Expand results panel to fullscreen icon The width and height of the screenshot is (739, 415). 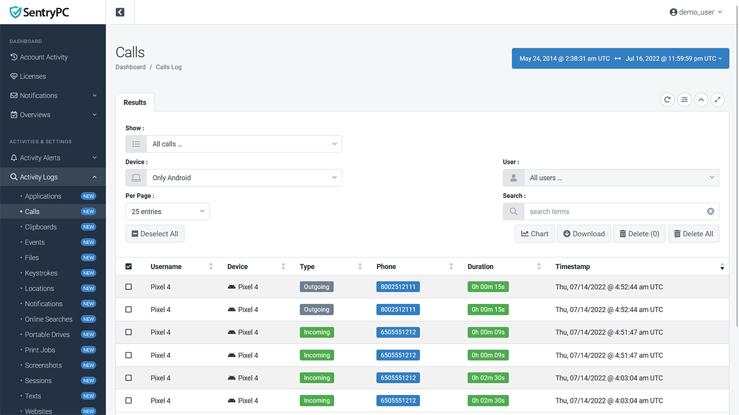pyautogui.click(x=718, y=100)
